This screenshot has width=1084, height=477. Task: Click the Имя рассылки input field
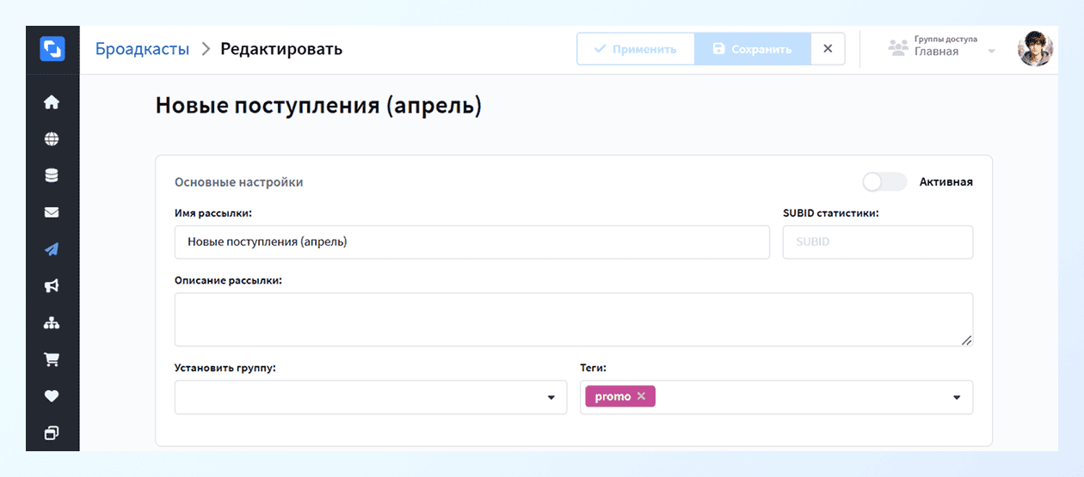[x=472, y=242]
